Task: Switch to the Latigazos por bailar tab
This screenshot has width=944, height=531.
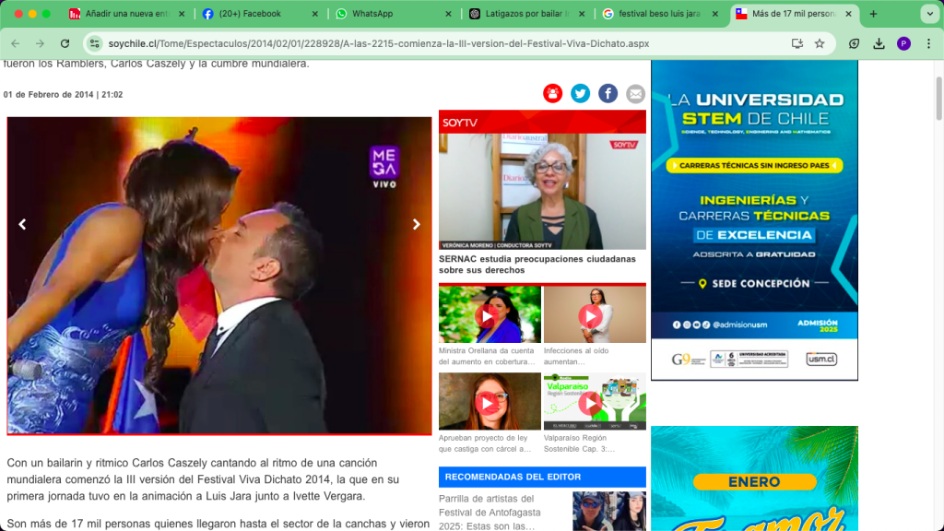Action: click(x=526, y=14)
